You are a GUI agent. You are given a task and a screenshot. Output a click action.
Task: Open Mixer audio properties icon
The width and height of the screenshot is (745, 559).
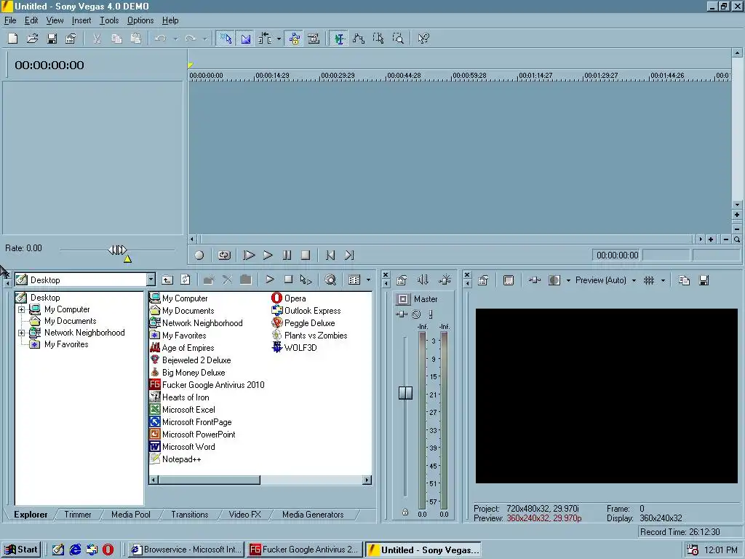tap(402, 280)
